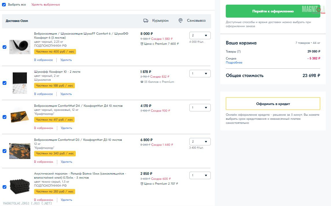
Task: Click the price 4 170 ₽
Action: [146, 106]
